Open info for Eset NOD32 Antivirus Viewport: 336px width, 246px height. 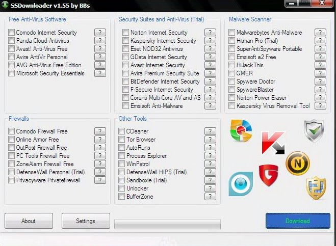(210, 48)
